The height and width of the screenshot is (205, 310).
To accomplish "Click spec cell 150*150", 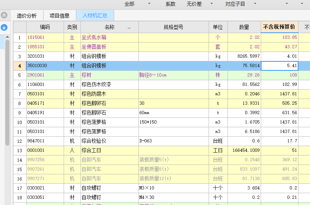I will (x=174, y=122).
